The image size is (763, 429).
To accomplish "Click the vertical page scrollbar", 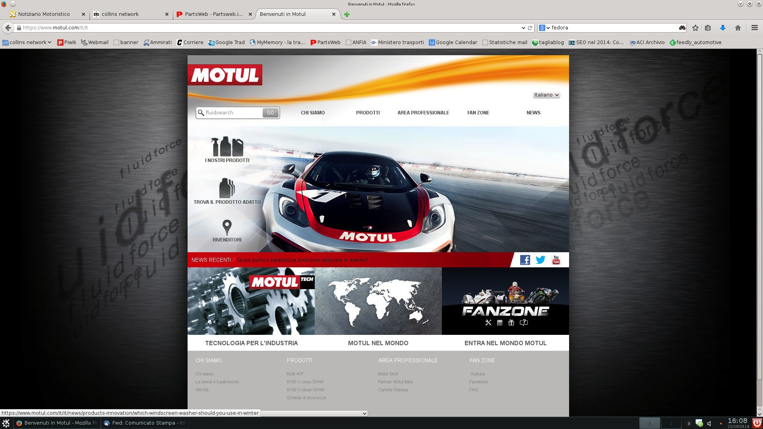I will click(759, 216).
